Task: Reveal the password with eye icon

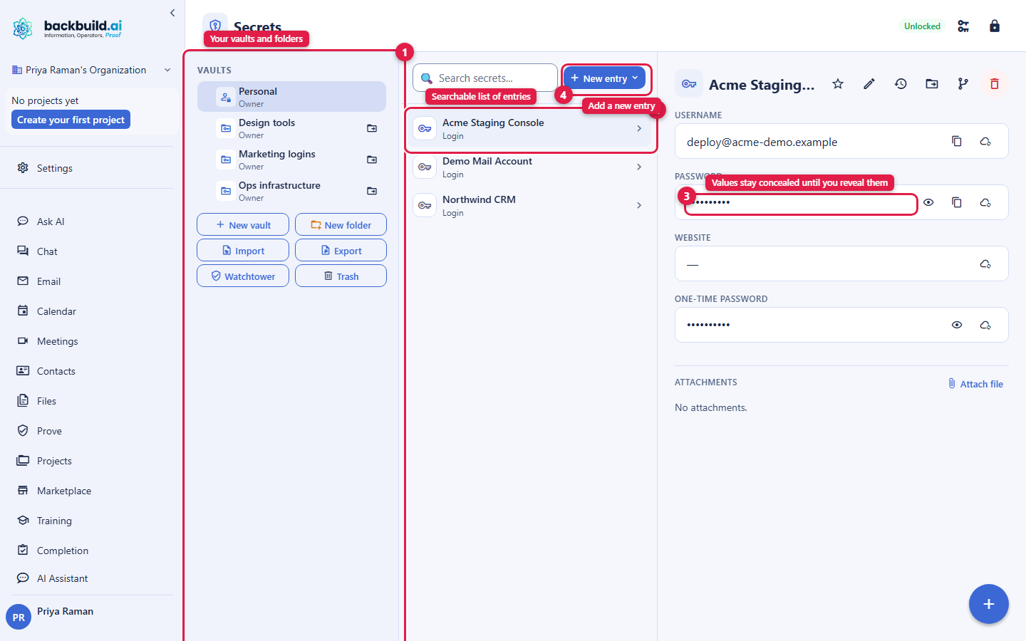Action: click(x=928, y=202)
